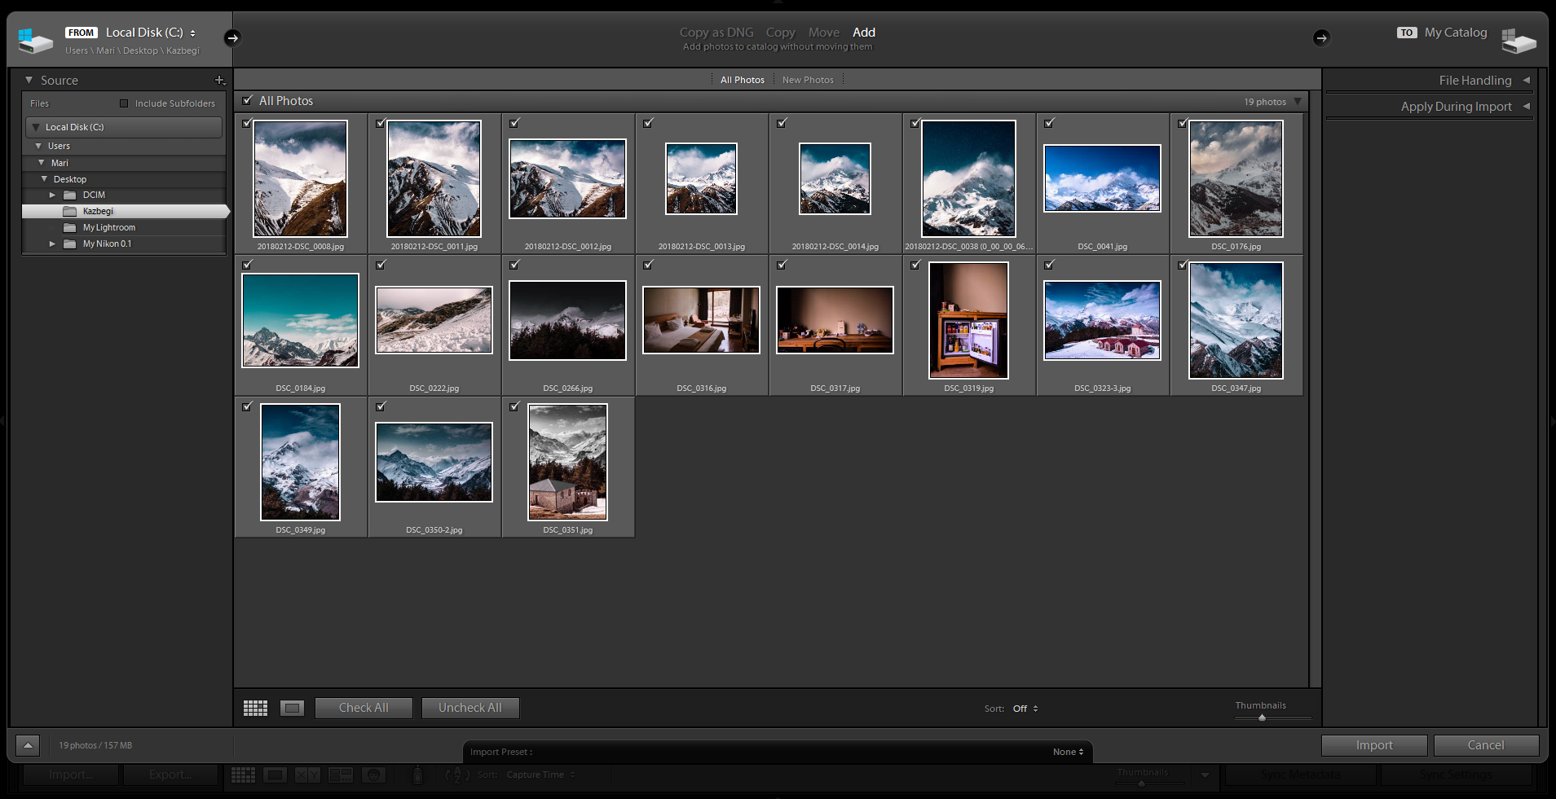Screen dimensions: 1556x799
Task: Toggle the Include Subfolders checkbox
Action: 124,103
